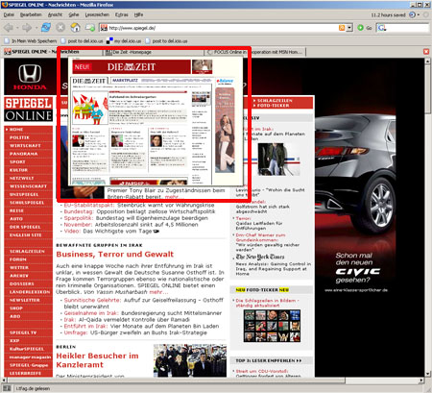Screen dimensions: 432x393
Task: Click in the address bar URL field
Action: [223, 28]
